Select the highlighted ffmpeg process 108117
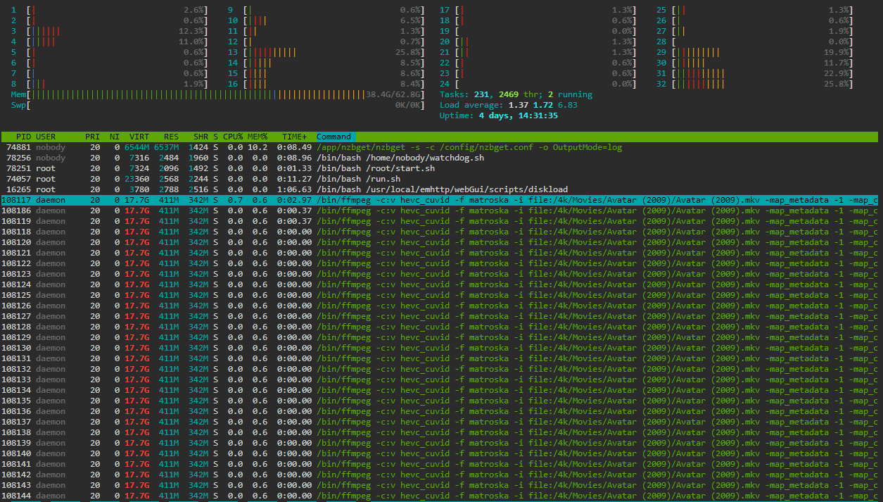Screen dimensions: 883x502 pyautogui.click(x=422, y=200)
